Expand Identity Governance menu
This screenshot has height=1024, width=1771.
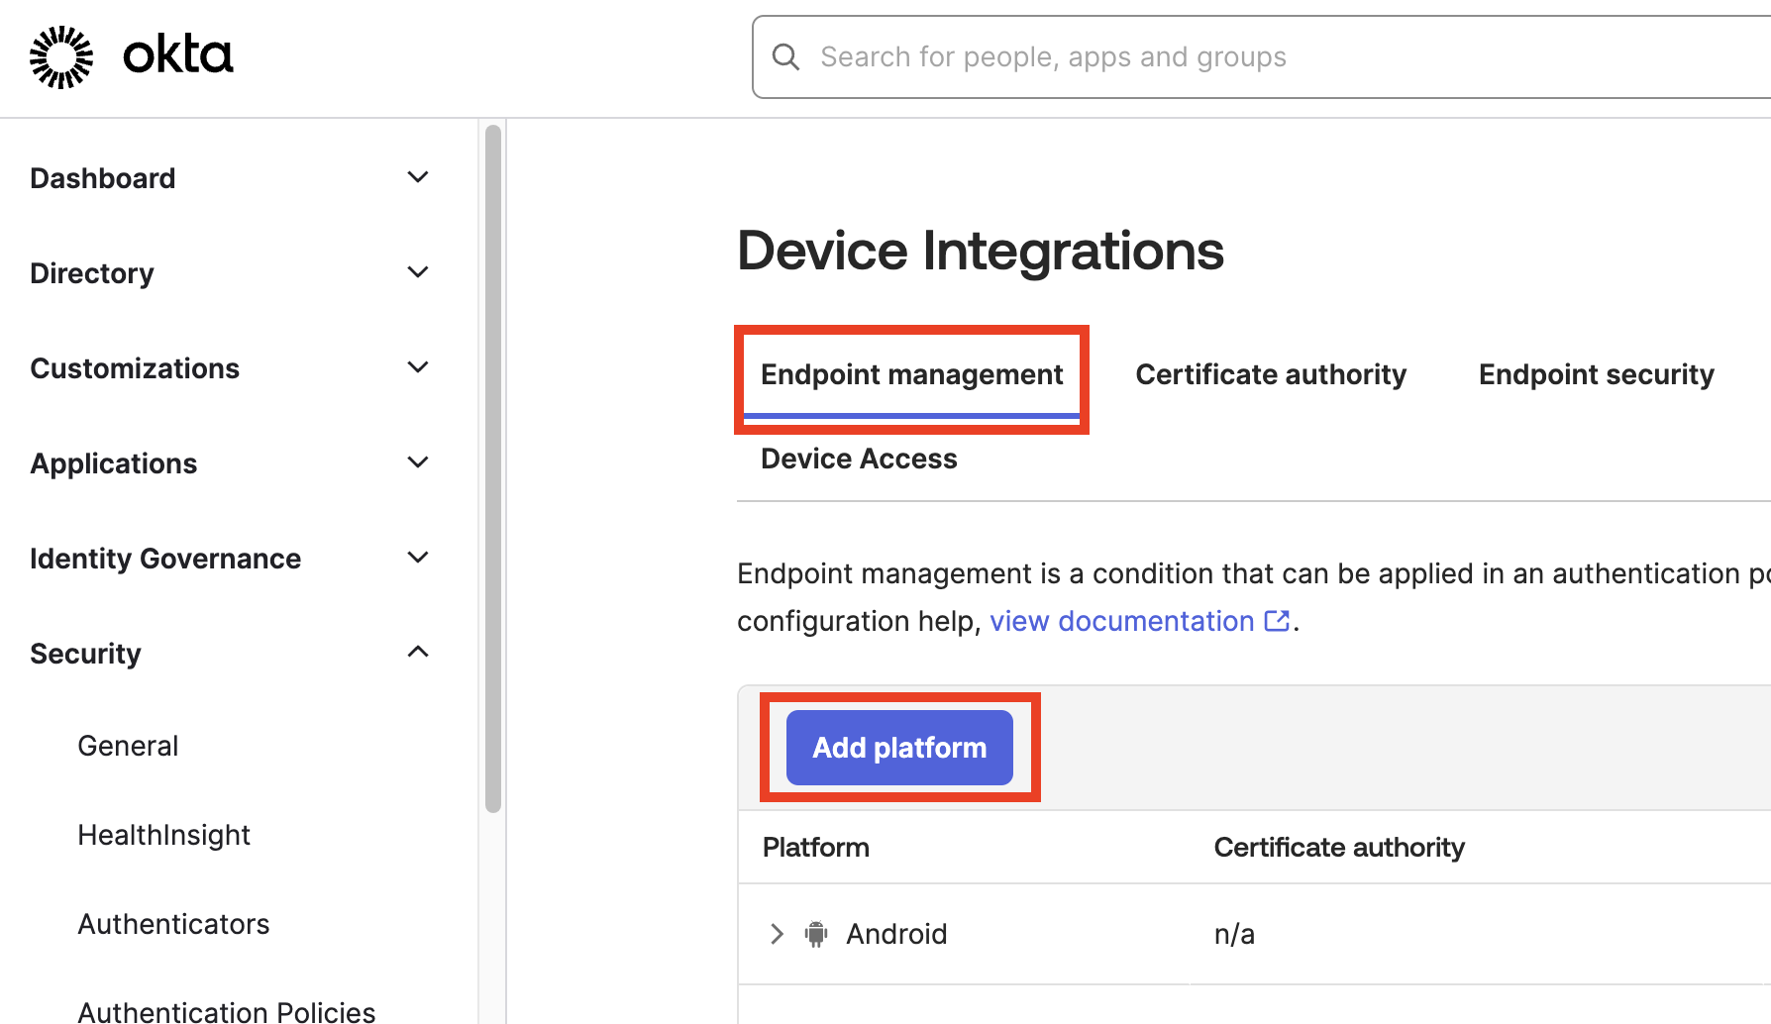(418, 558)
